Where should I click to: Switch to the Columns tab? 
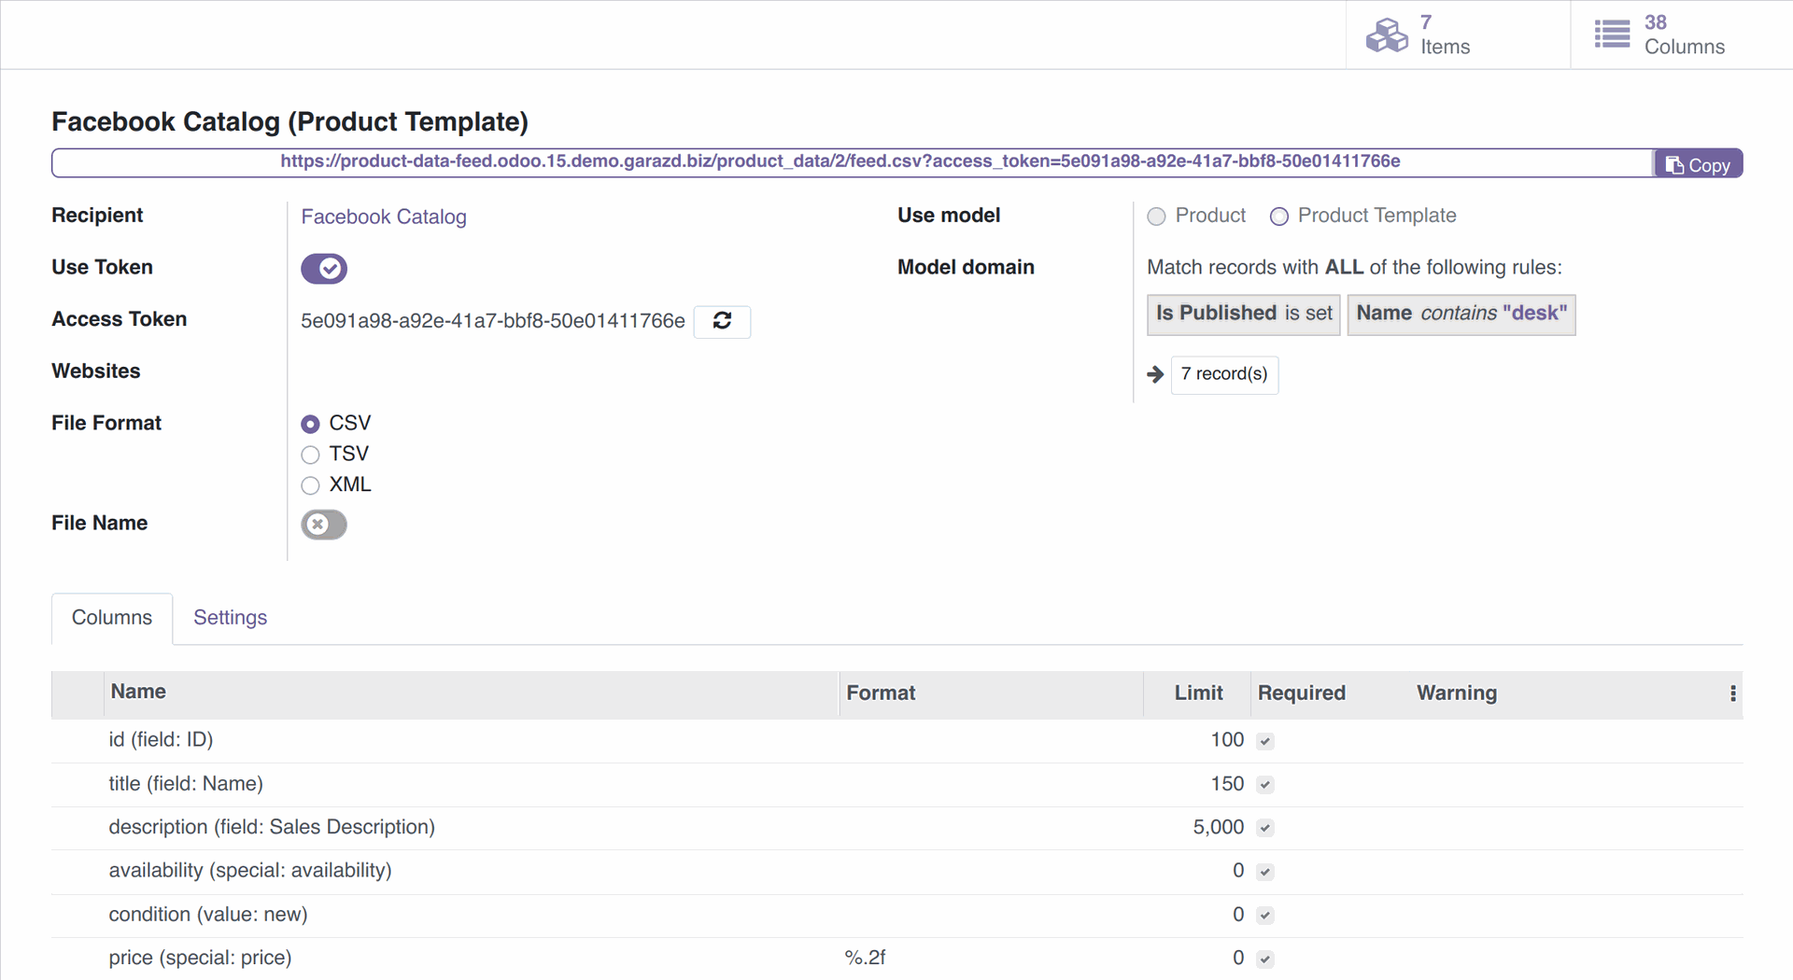[112, 618]
